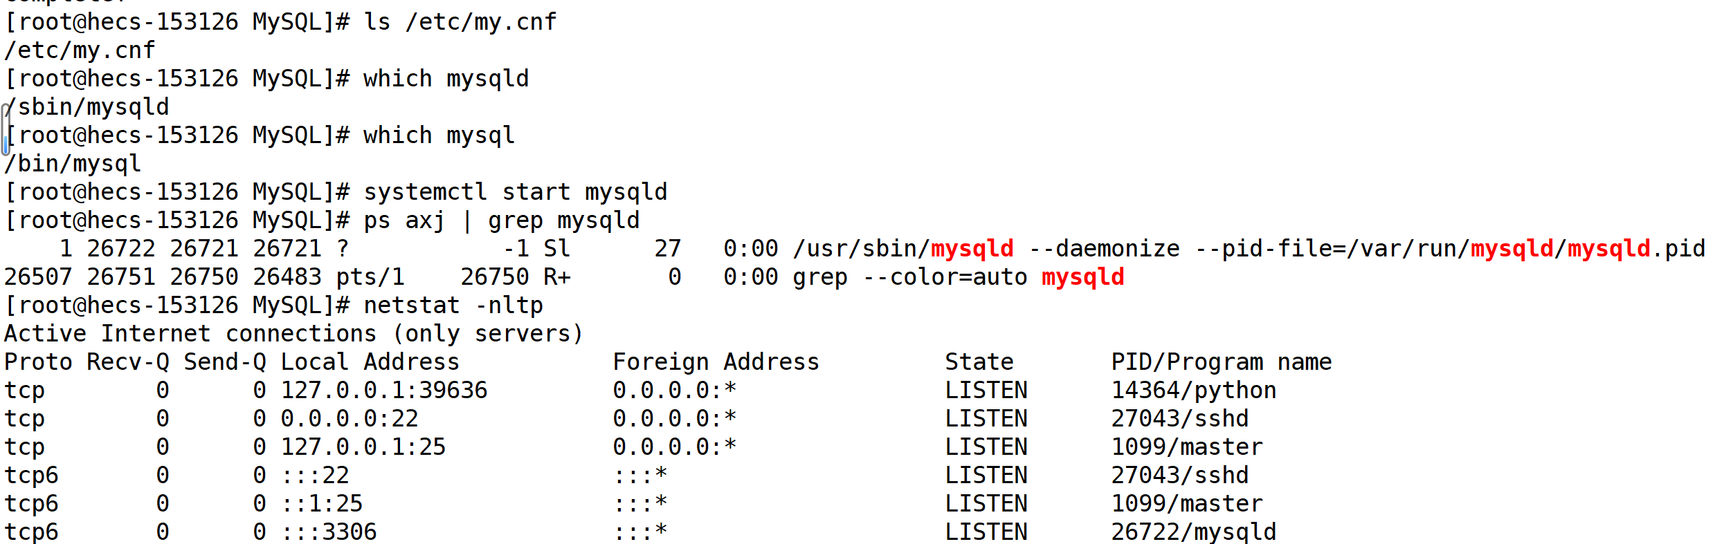Click the 'PID/Program name' column header
Viewport: 1715px width, 544px height.
1222,362
